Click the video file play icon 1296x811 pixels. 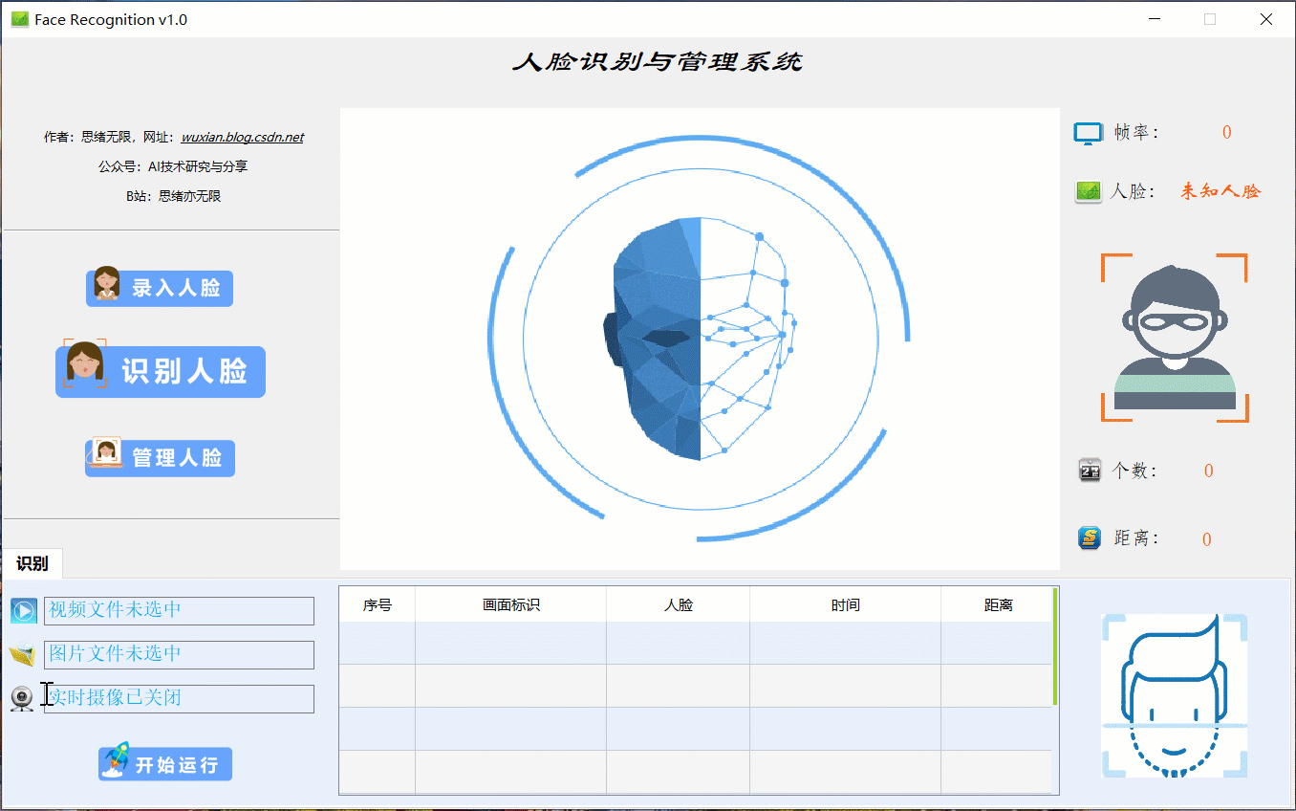(23, 610)
